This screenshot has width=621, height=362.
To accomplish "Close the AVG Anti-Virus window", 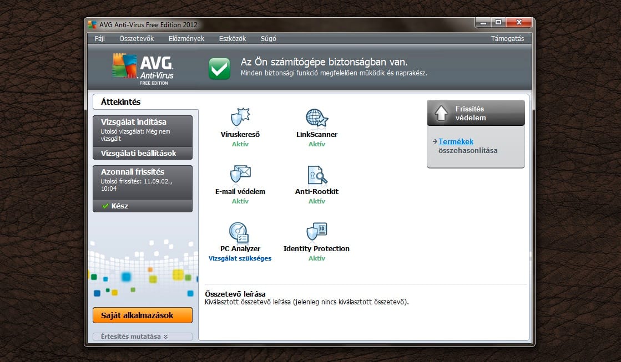I will coord(519,23).
